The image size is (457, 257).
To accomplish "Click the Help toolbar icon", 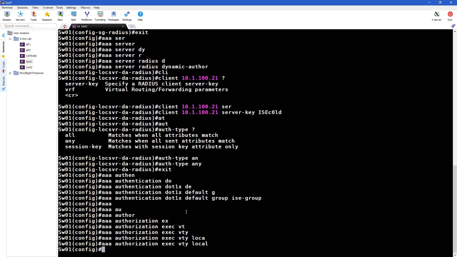I will pyautogui.click(x=140, y=16).
